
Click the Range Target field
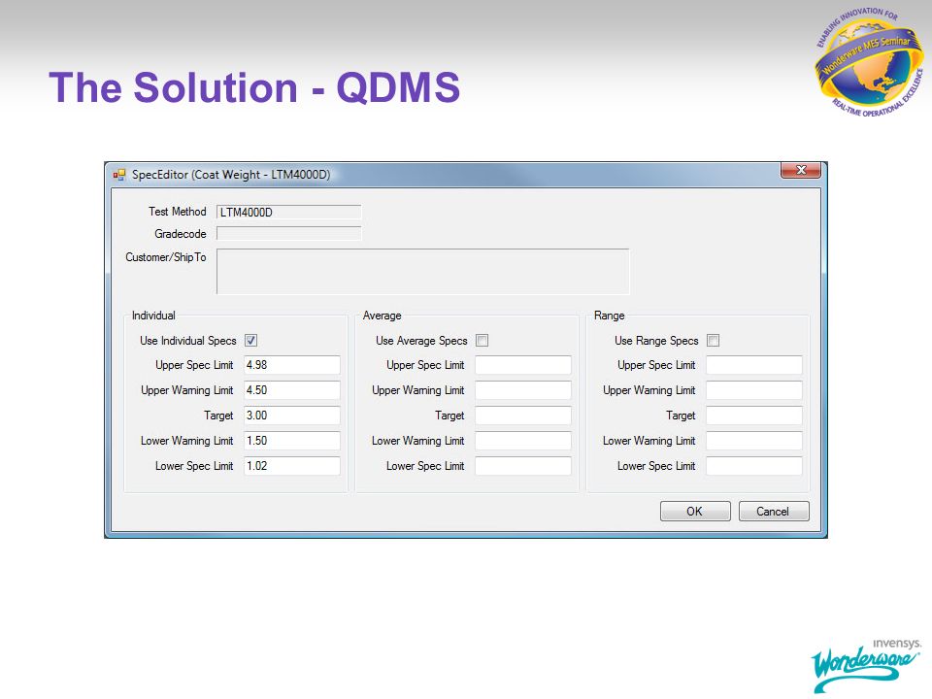[754, 416]
